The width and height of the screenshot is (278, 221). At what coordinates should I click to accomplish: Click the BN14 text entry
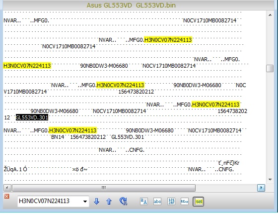[x=58, y=137]
